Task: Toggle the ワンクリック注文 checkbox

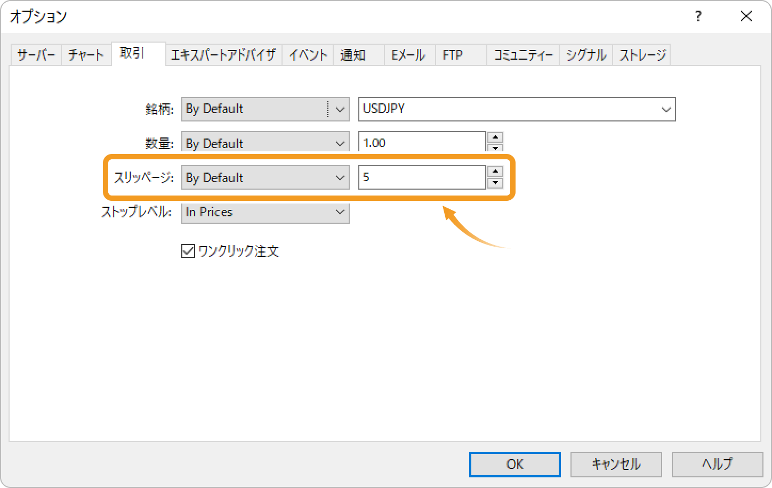Action: (x=188, y=251)
